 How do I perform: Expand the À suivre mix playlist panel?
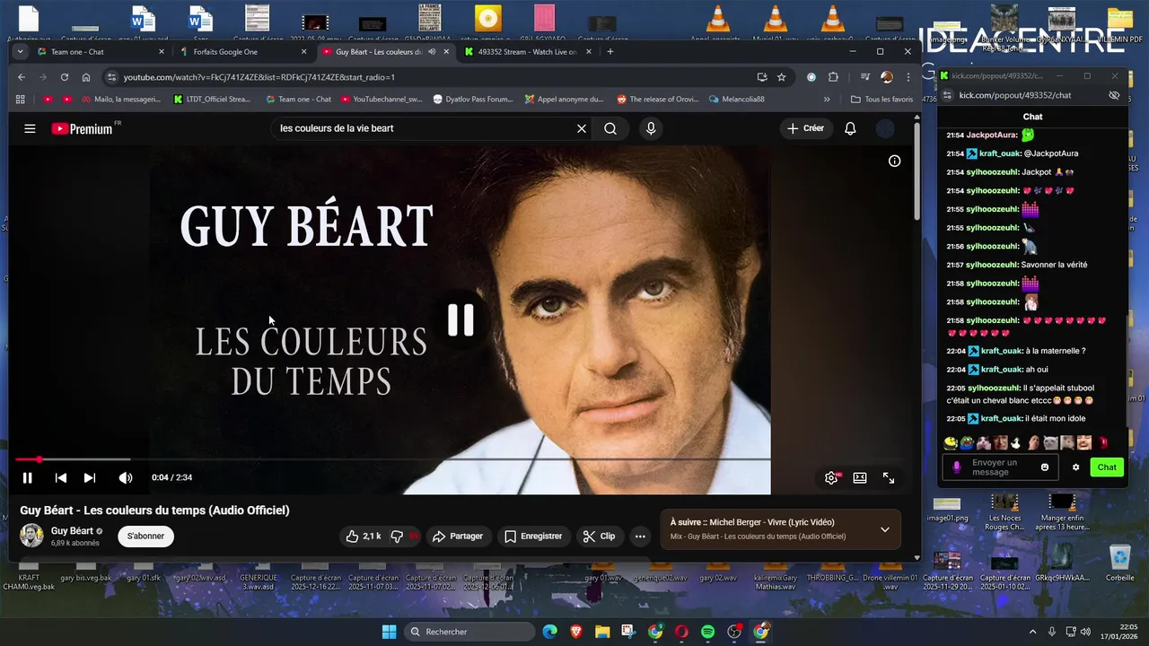click(884, 529)
